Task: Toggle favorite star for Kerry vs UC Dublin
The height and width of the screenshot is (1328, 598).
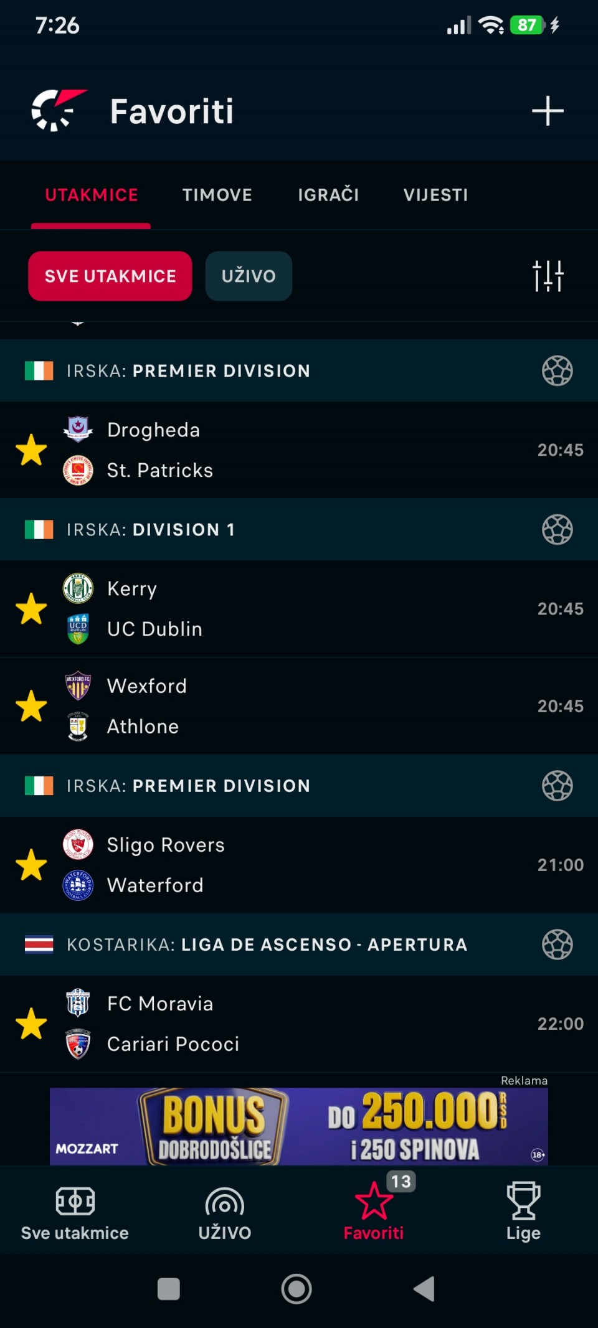Action: (x=31, y=609)
